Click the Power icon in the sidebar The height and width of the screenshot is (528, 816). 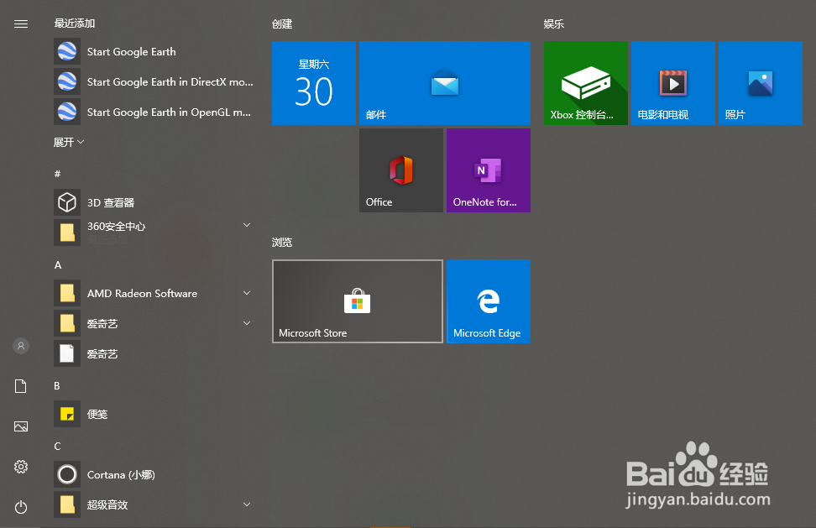pyautogui.click(x=21, y=507)
